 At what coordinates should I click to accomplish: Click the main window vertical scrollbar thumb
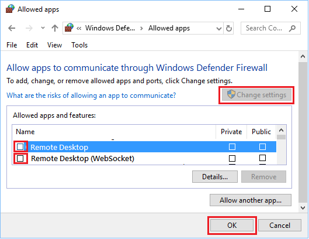[303, 132]
